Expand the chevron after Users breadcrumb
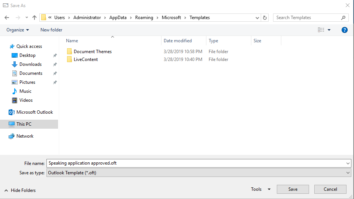Image resolution: width=354 pixels, height=199 pixels. coord(69,18)
